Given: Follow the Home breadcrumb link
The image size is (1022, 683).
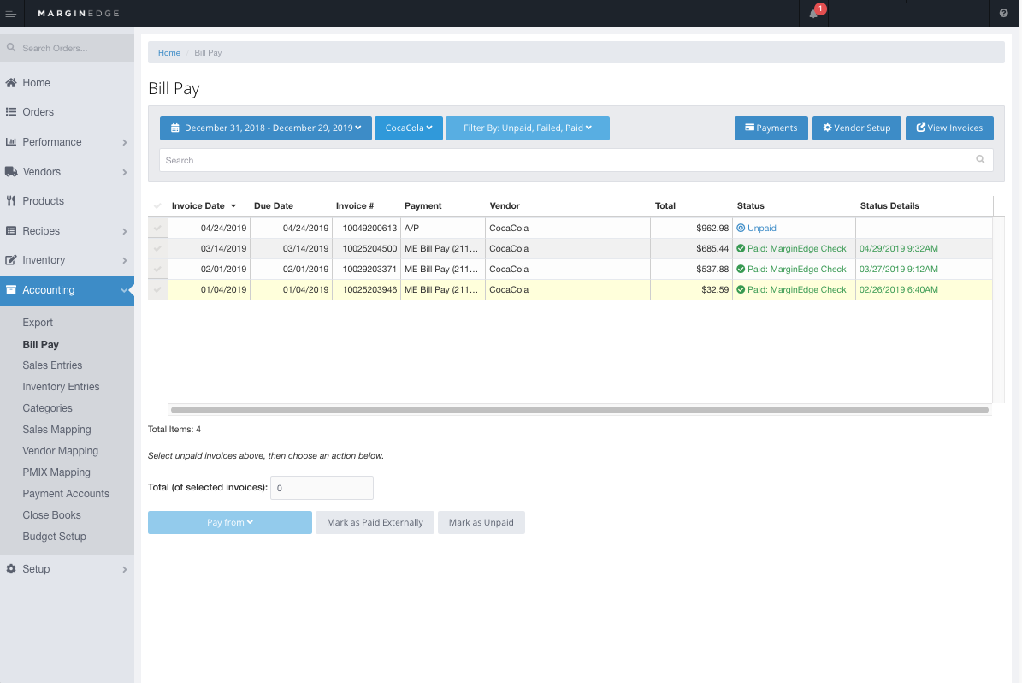Looking at the screenshot, I should pos(169,53).
